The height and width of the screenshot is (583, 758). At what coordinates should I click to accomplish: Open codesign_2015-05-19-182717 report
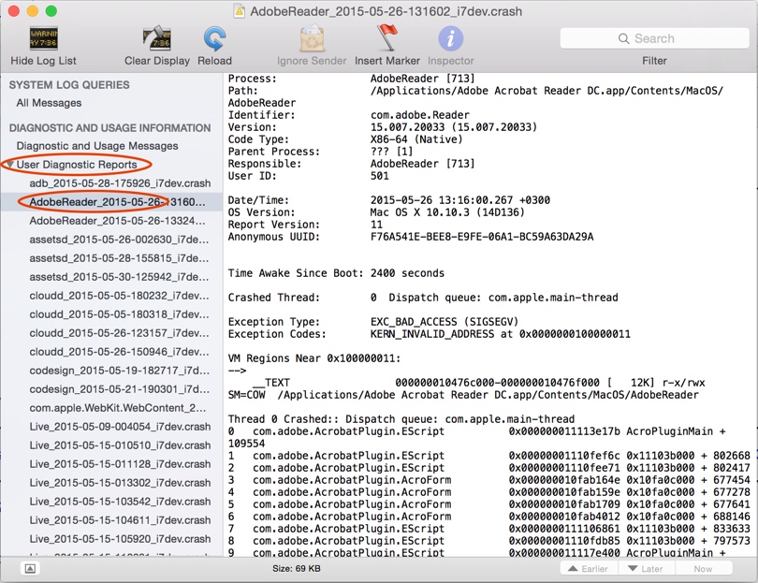tap(120, 371)
